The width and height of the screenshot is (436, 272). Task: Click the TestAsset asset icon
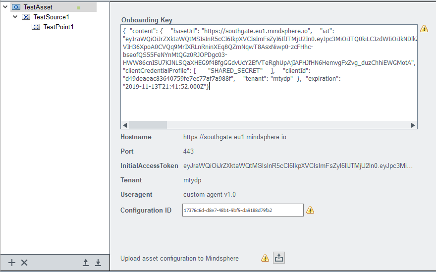point(16,7)
